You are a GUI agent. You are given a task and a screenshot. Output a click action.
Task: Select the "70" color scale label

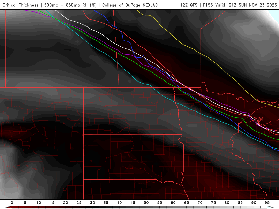(200, 203)
